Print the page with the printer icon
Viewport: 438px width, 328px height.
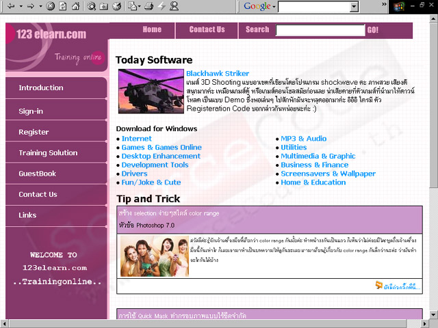pyautogui.click(x=149, y=6)
